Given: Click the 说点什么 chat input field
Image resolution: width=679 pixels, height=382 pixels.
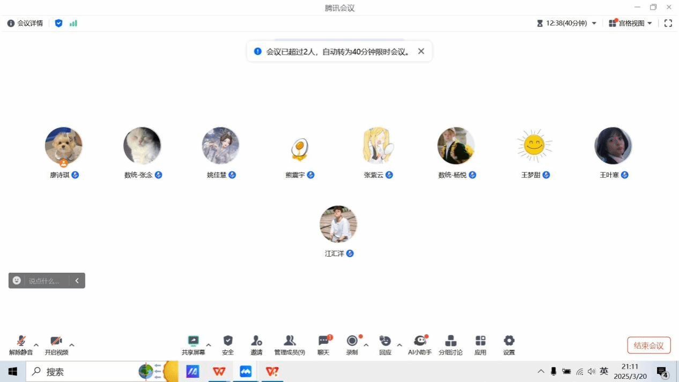Looking at the screenshot, I should tap(48, 281).
